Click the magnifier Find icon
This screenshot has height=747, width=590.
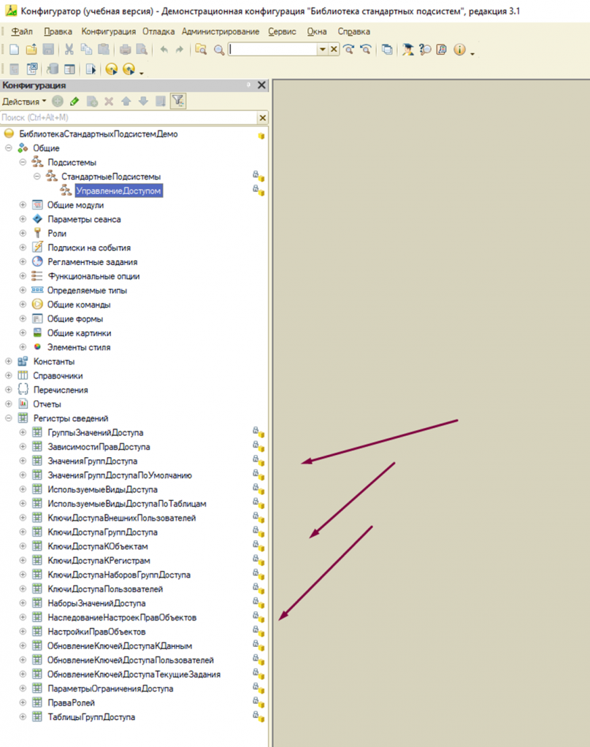coord(219,50)
